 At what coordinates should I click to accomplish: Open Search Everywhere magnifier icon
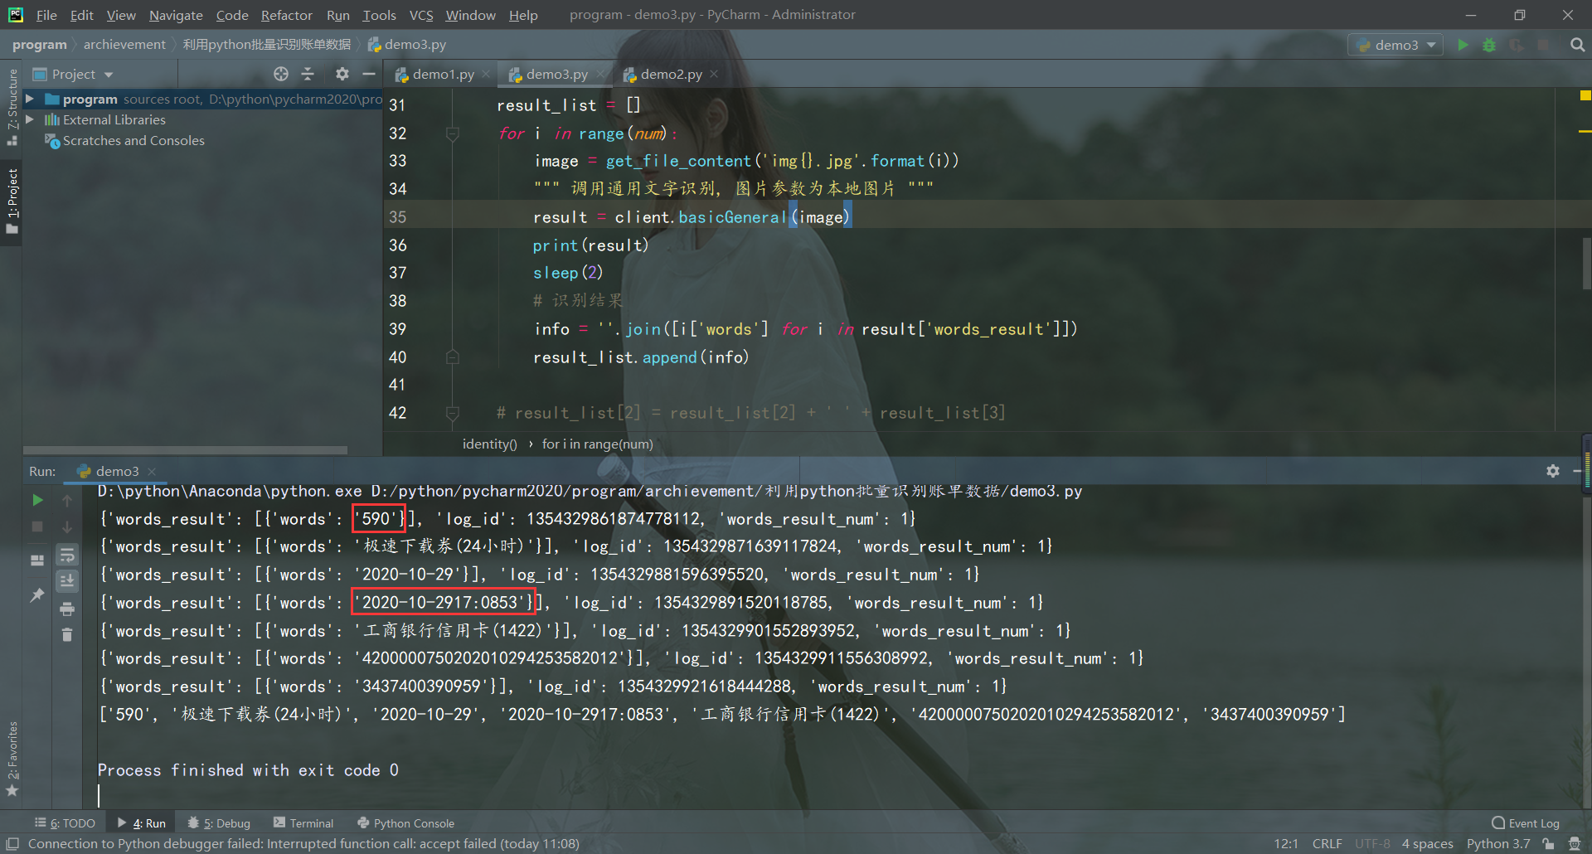click(1577, 45)
